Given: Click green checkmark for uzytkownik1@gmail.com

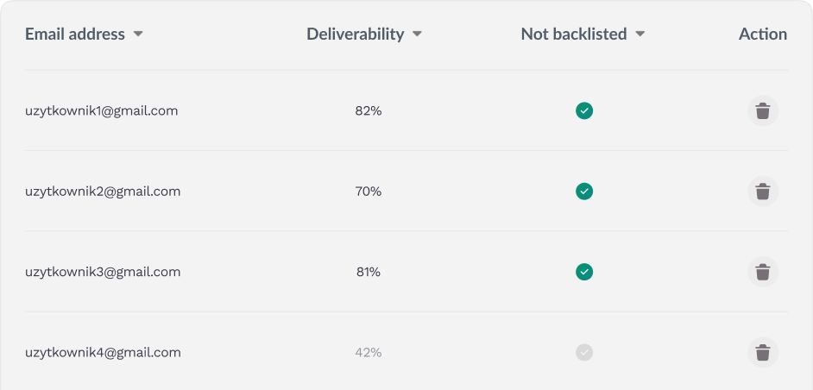Looking at the screenshot, I should coord(584,111).
